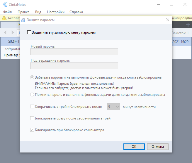The height and width of the screenshot is (163, 192).
Task: Click the CintaNotes app logo icon
Action: pos(5,4)
